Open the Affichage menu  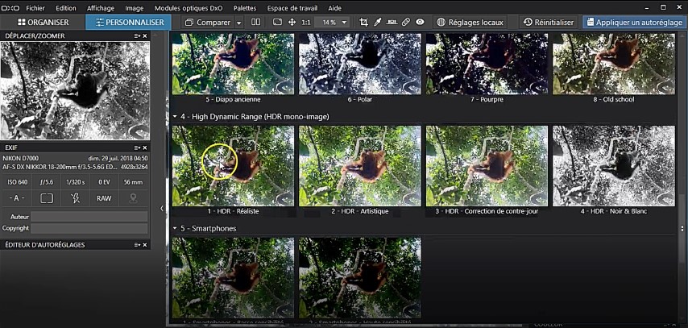[101, 8]
